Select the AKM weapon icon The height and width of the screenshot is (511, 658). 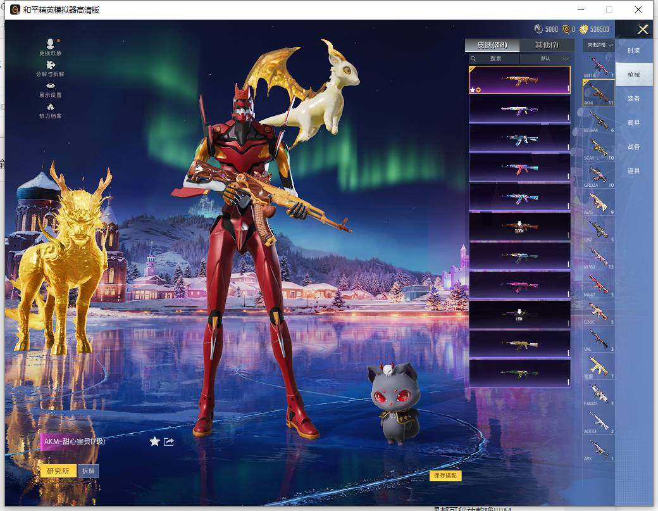[x=599, y=93]
